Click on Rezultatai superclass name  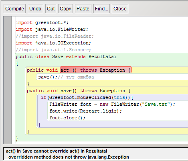102,56
